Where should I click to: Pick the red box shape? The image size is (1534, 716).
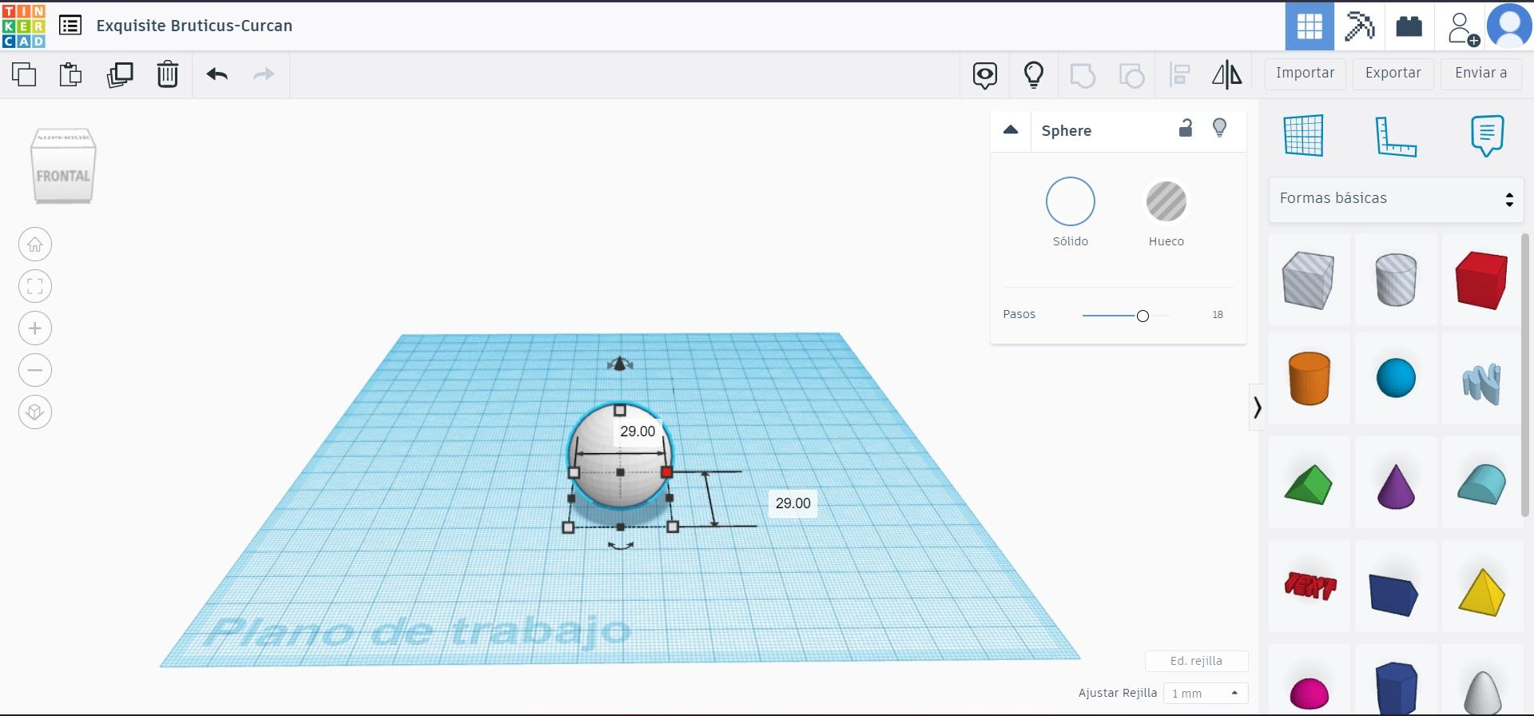point(1482,280)
